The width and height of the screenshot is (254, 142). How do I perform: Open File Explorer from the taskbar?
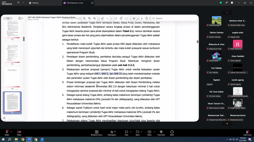click(16, 139)
